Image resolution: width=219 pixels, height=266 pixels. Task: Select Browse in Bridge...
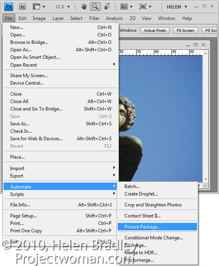[x=61, y=42]
